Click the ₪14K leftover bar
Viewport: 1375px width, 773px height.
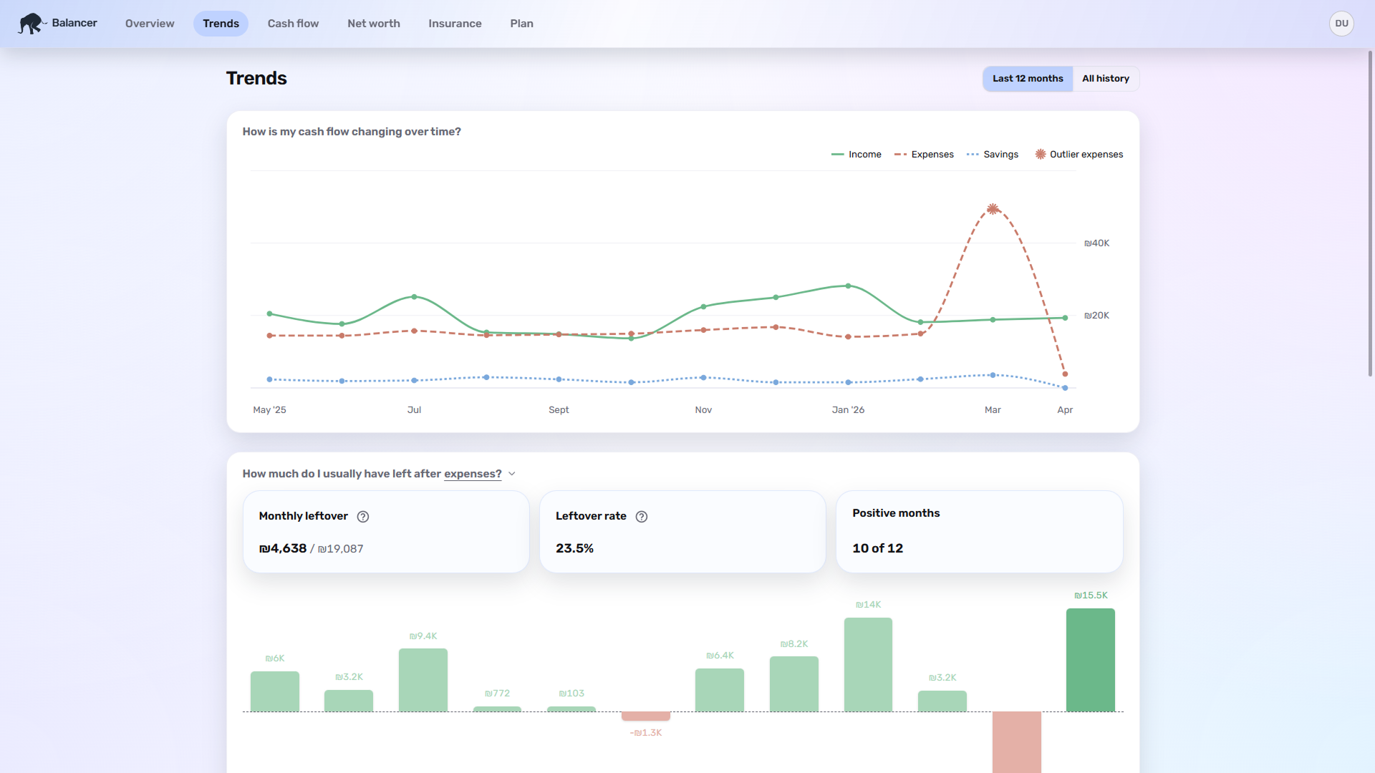tap(868, 665)
